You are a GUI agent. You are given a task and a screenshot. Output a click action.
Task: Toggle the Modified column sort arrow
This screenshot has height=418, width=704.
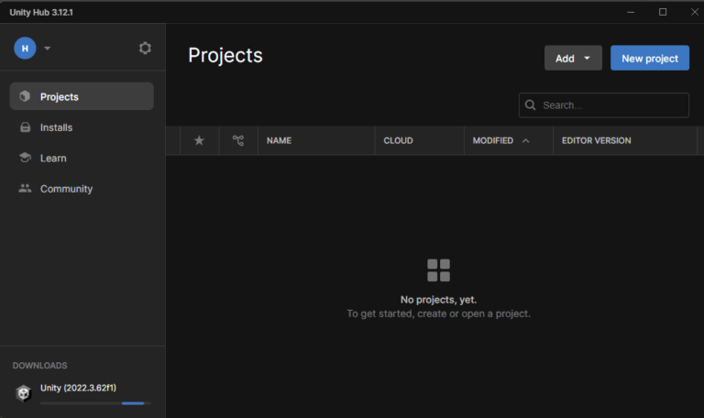525,140
